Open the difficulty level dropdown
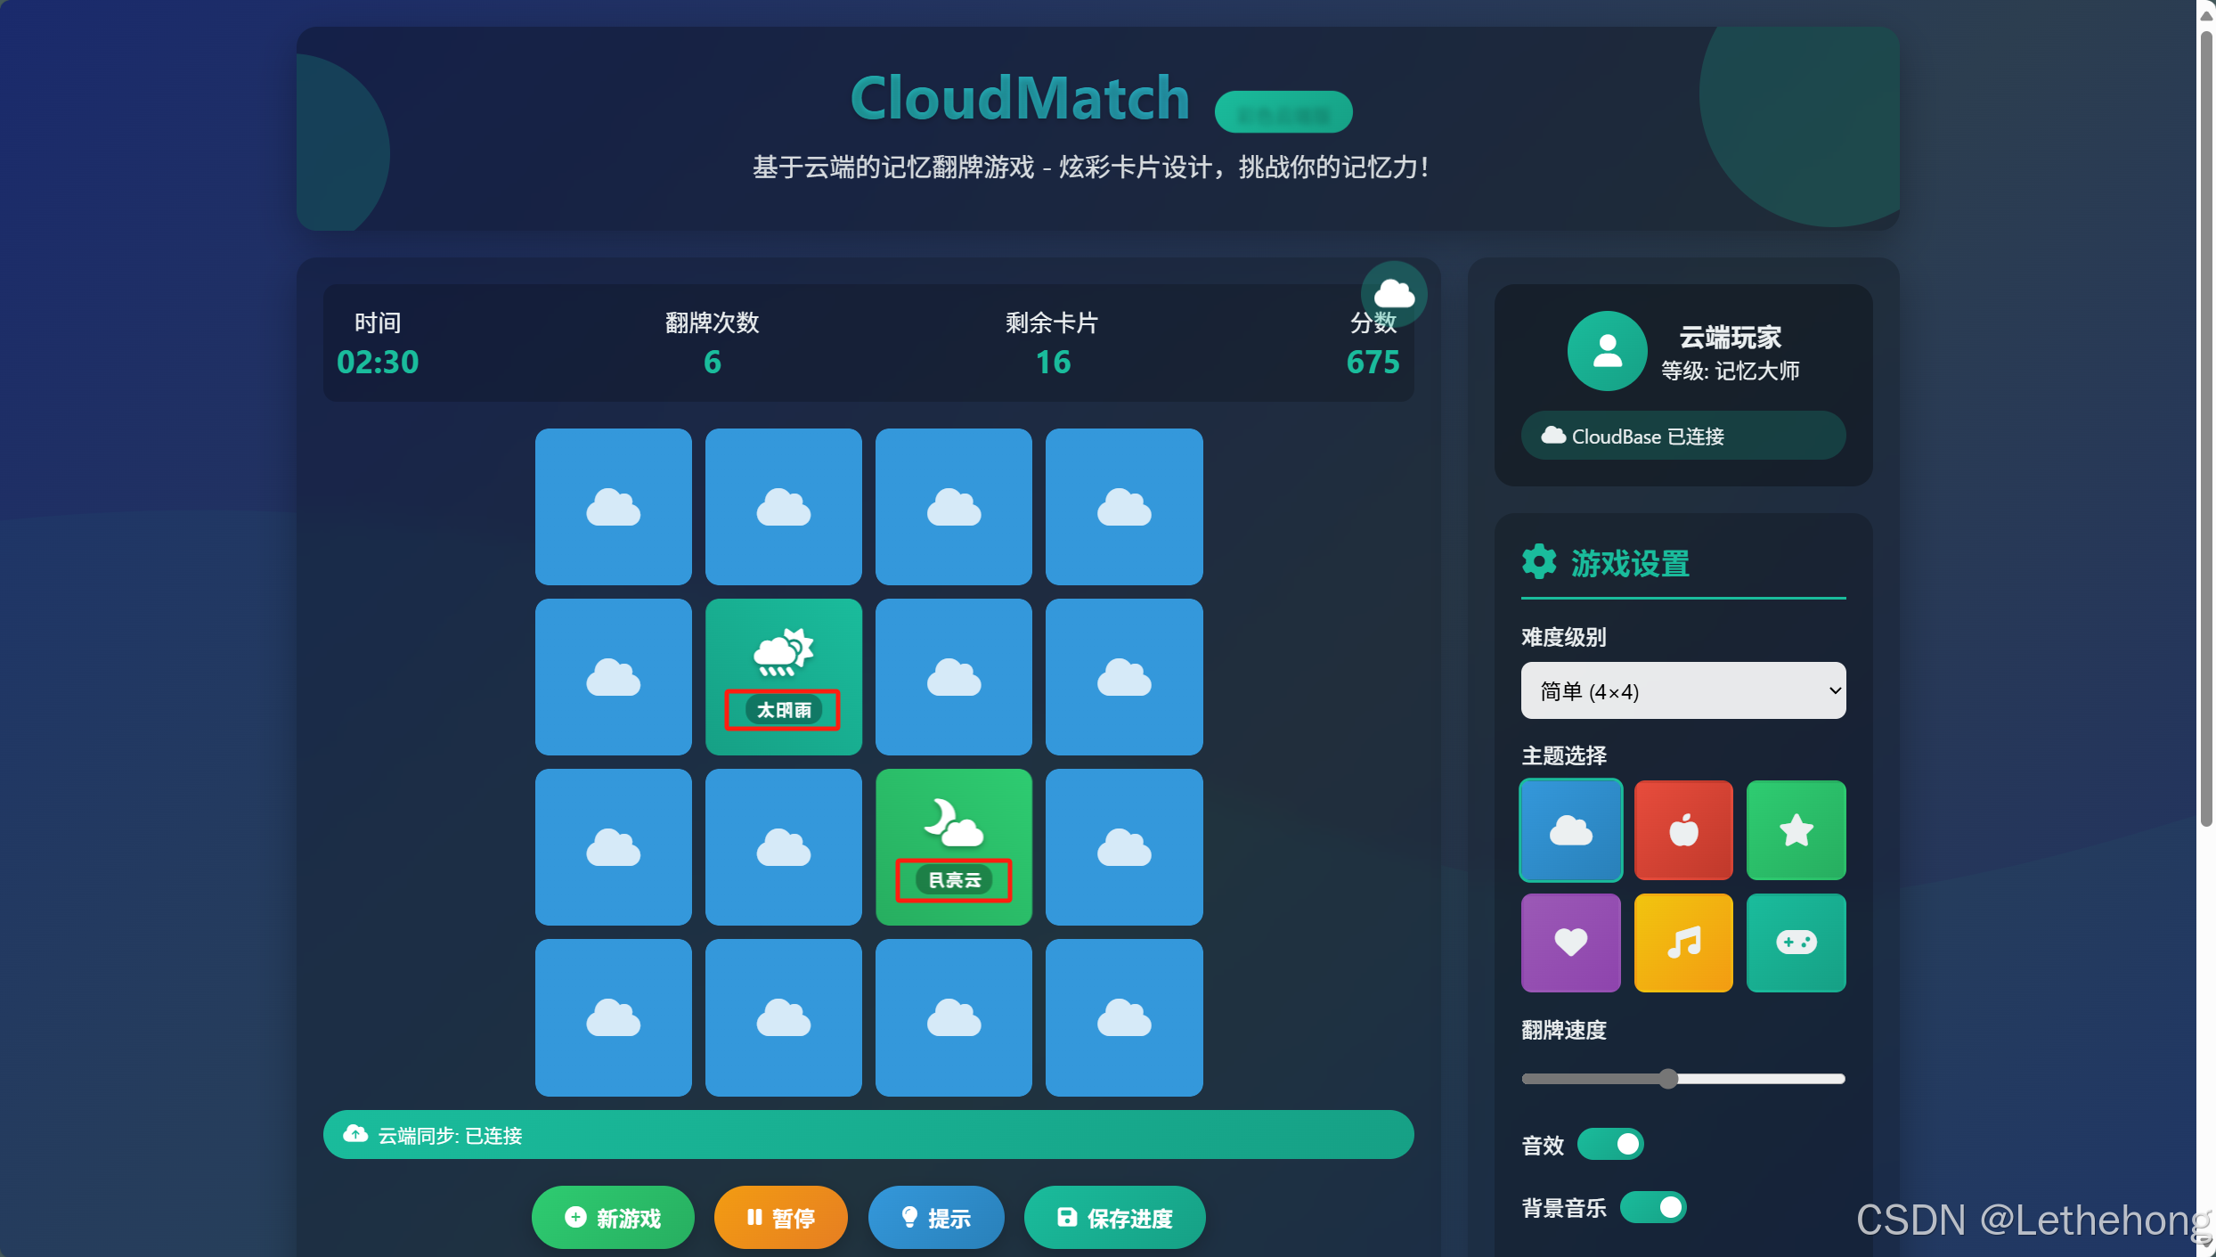The height and width of the screenshot is (1257, 2216). (1682, 690)
